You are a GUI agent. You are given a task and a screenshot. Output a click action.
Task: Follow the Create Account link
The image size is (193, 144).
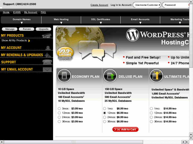99,5
